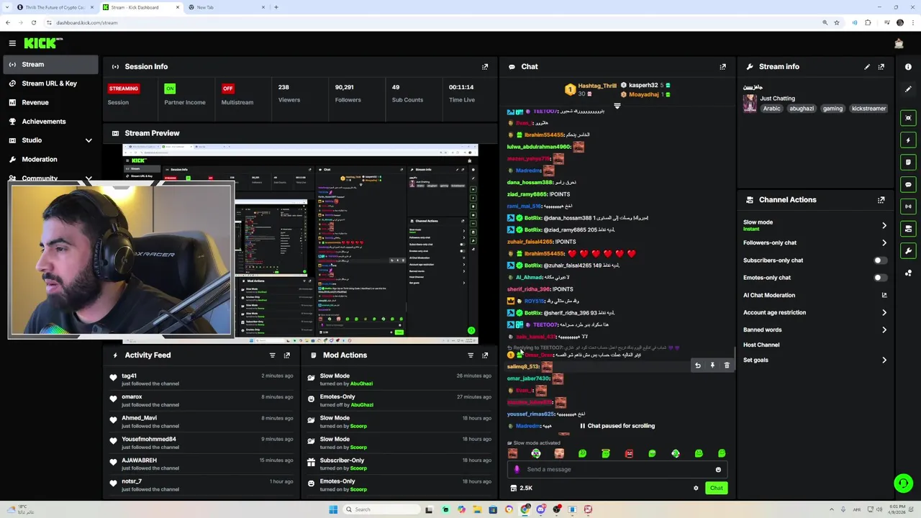Toggle the broadcast signal widget in right sidebar
Screen dimensions: 921x518
908,206
